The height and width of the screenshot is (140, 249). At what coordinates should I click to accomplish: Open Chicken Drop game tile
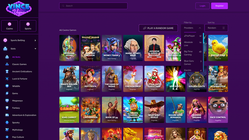[x=133, y=79]
